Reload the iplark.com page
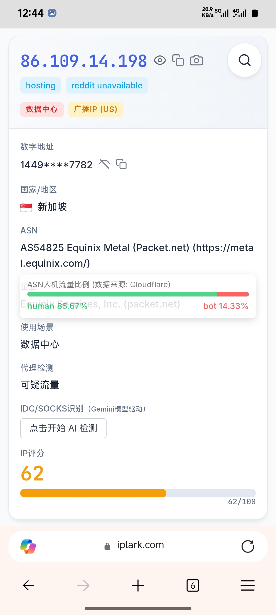Image resolution: width=276 pixels, height=615 pixels. [x=248, y=546]
